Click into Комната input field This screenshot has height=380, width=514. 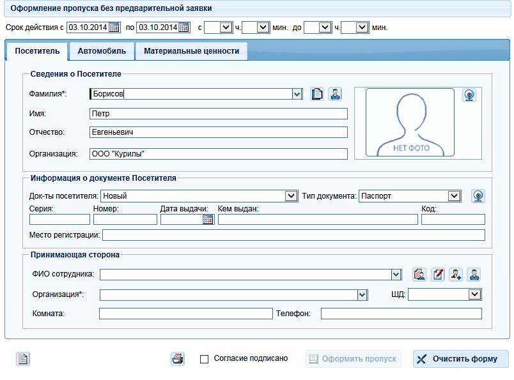pos(186,314)
